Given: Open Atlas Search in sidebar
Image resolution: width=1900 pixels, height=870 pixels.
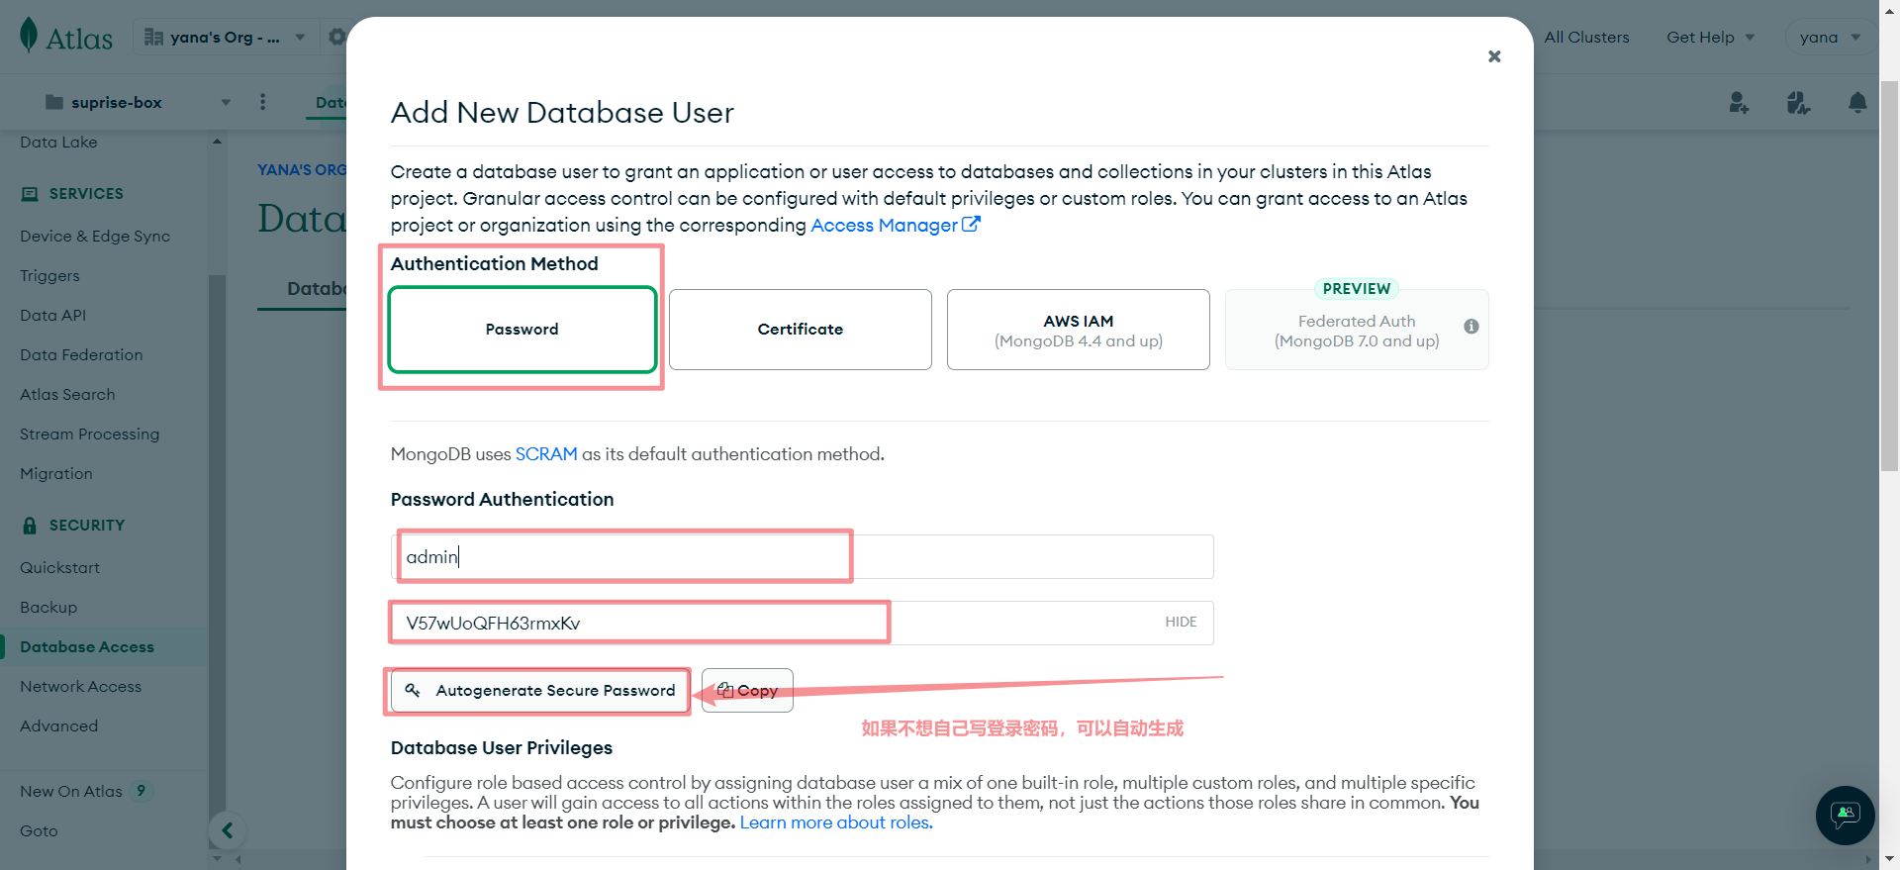Looking at the screenshot, I should pyautogui.click(x=67, y=395).
